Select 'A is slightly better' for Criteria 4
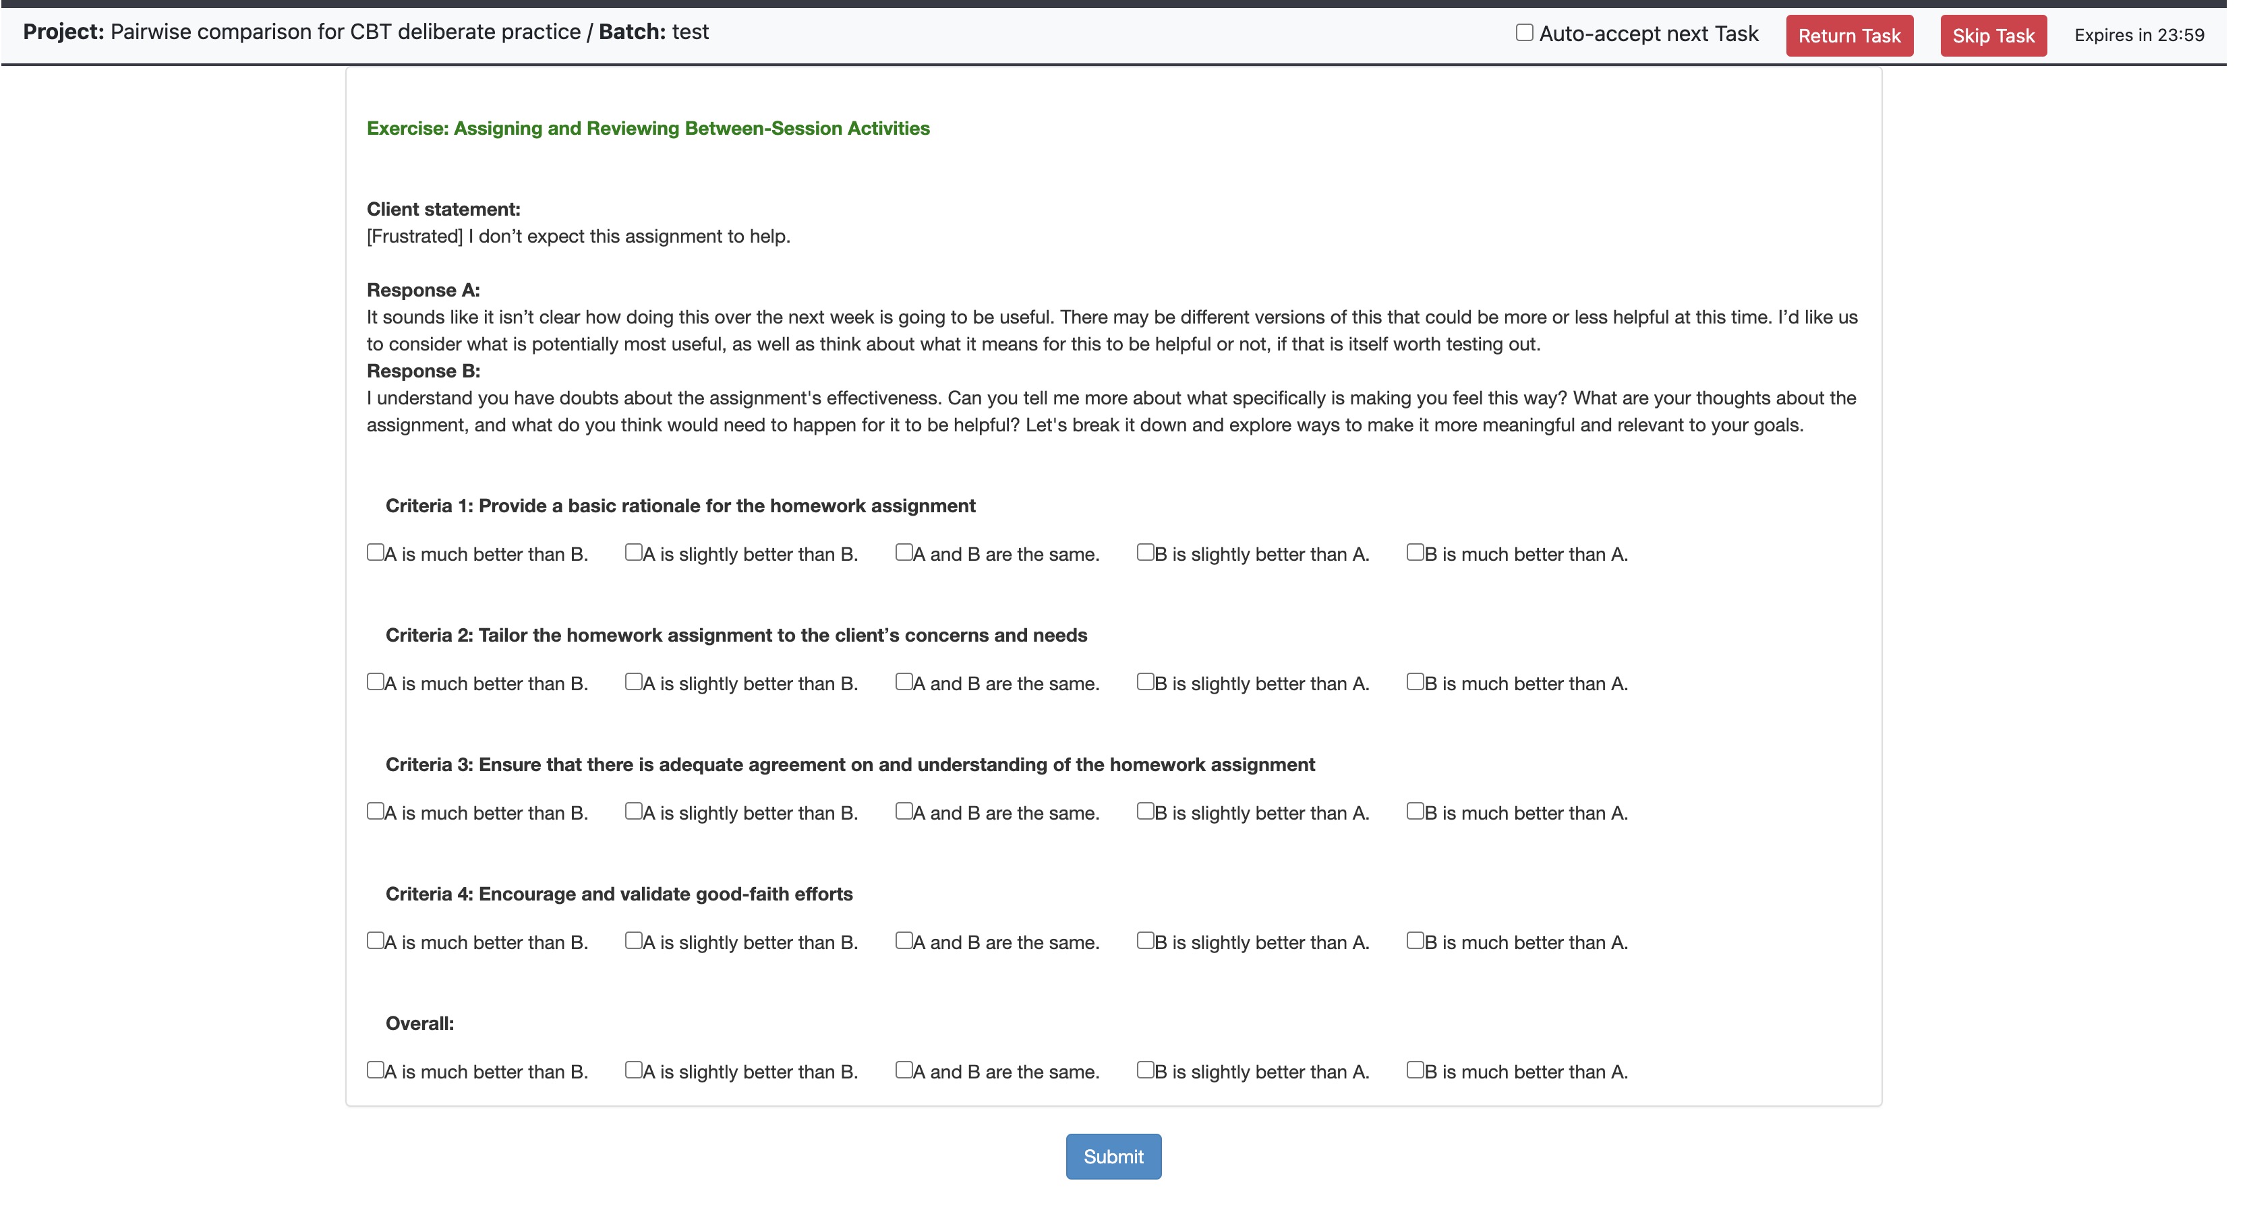 click(x=633, y=940)
